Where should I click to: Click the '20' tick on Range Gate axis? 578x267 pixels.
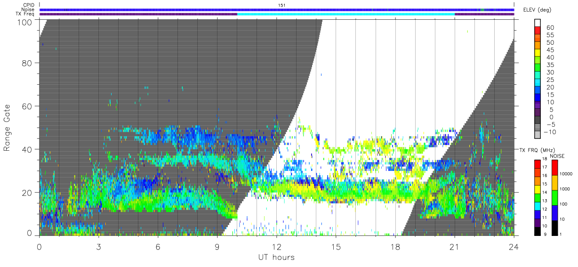[x=28, y=193]
